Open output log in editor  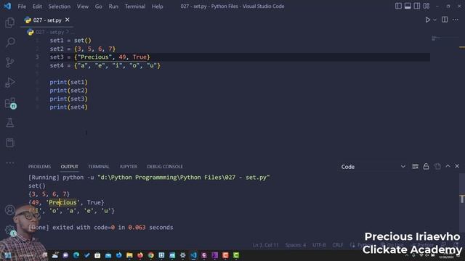(437, 166)
